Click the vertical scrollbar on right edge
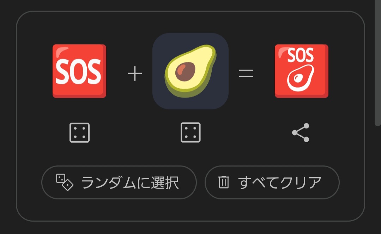Screen dimensions: 381x234 click(x=377, y=63)
